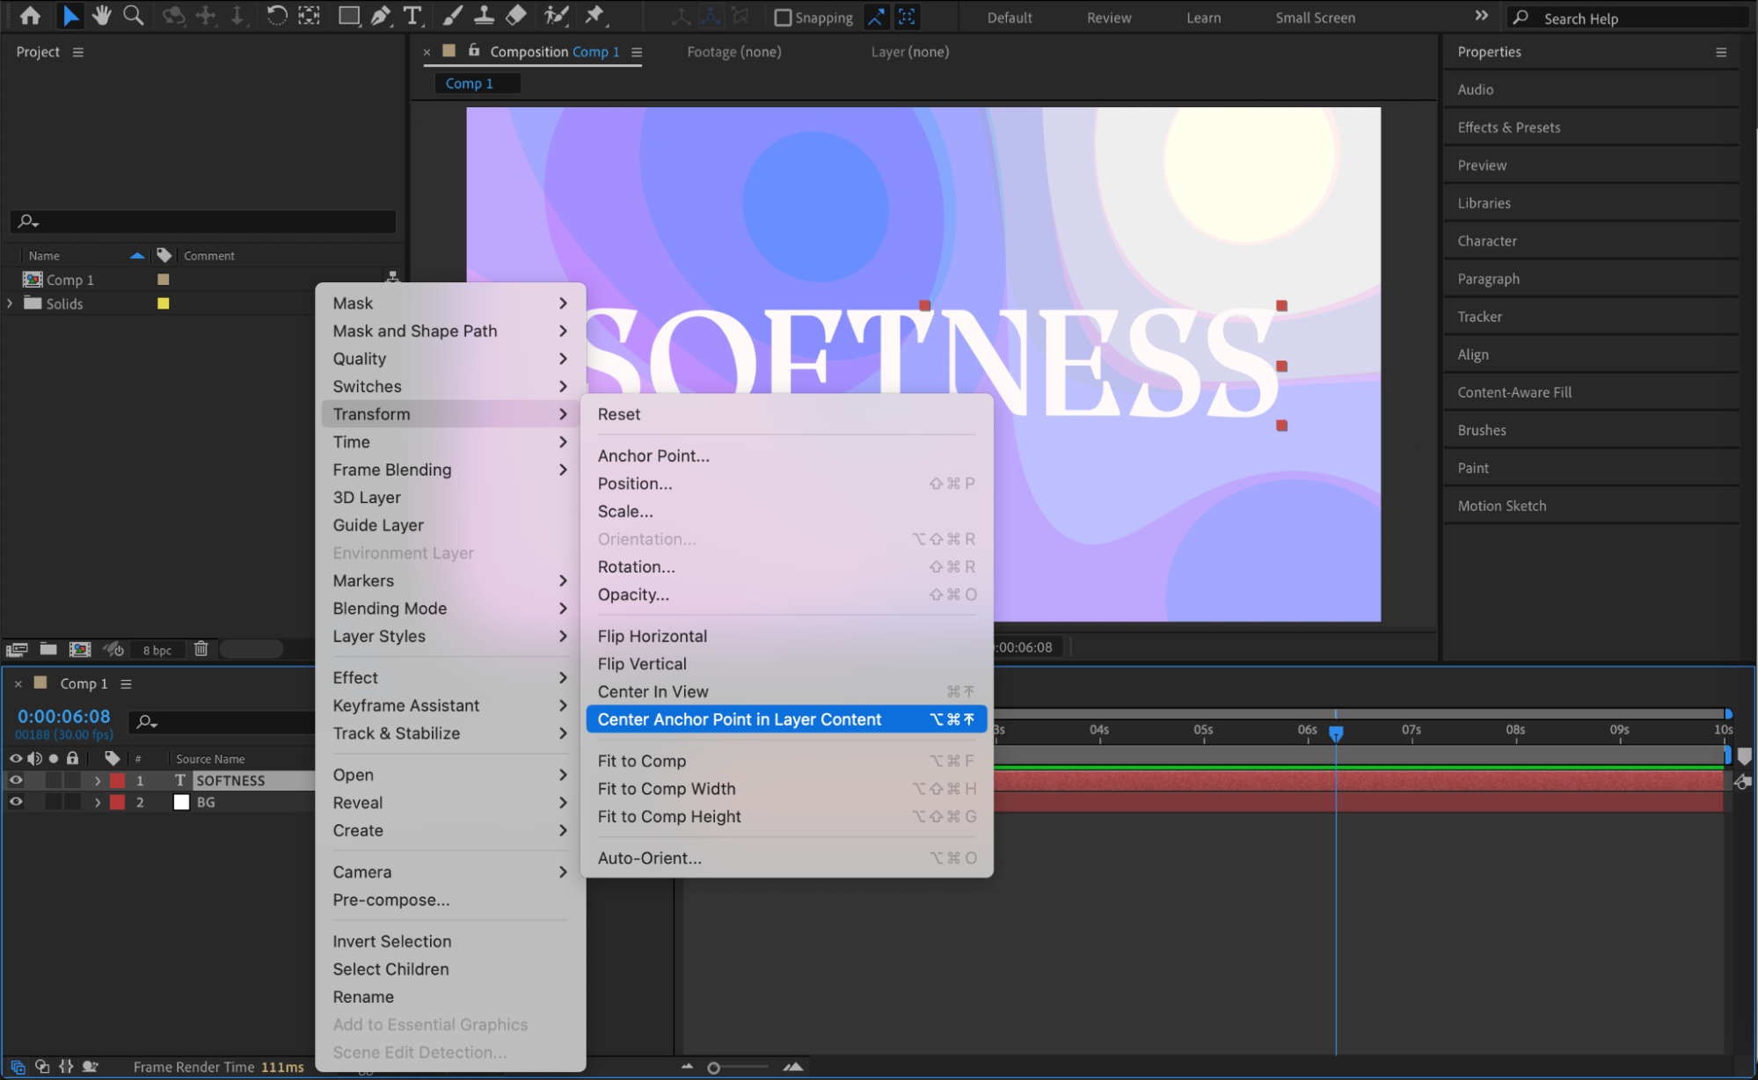The width and height of the screenshot is (1758, 1080).
Task: Select the Hand tool
Action: click(x=102, y=15)
